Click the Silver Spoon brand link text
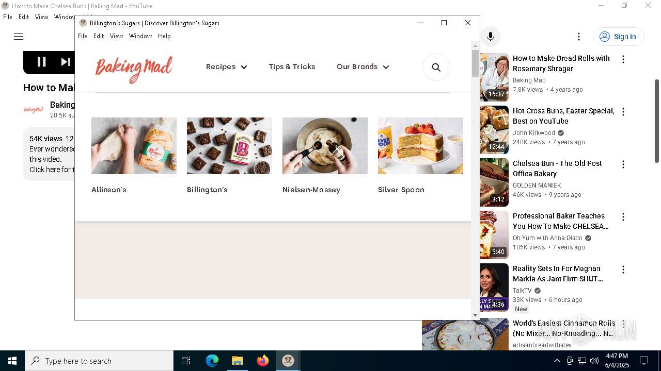Viewport: 661px width, 371px height. (401, 190)
